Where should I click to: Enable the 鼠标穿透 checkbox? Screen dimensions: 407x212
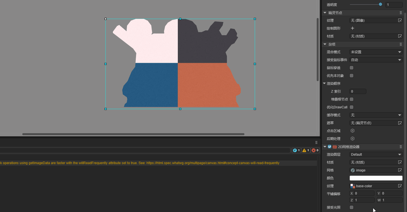(351, 68)
